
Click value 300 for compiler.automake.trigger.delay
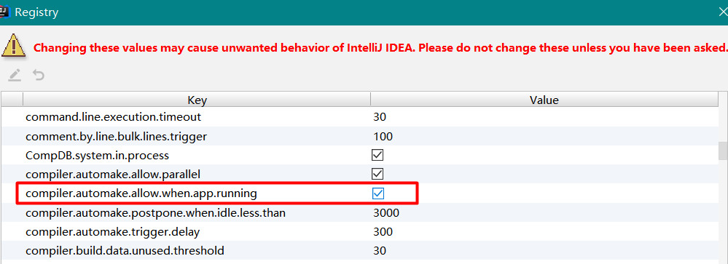click(x=383, y=231)
